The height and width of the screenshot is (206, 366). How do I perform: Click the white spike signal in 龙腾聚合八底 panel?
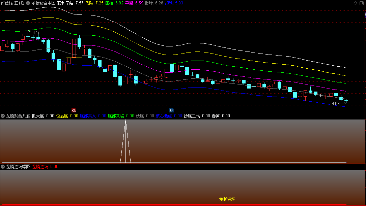[x=125, y=141]
